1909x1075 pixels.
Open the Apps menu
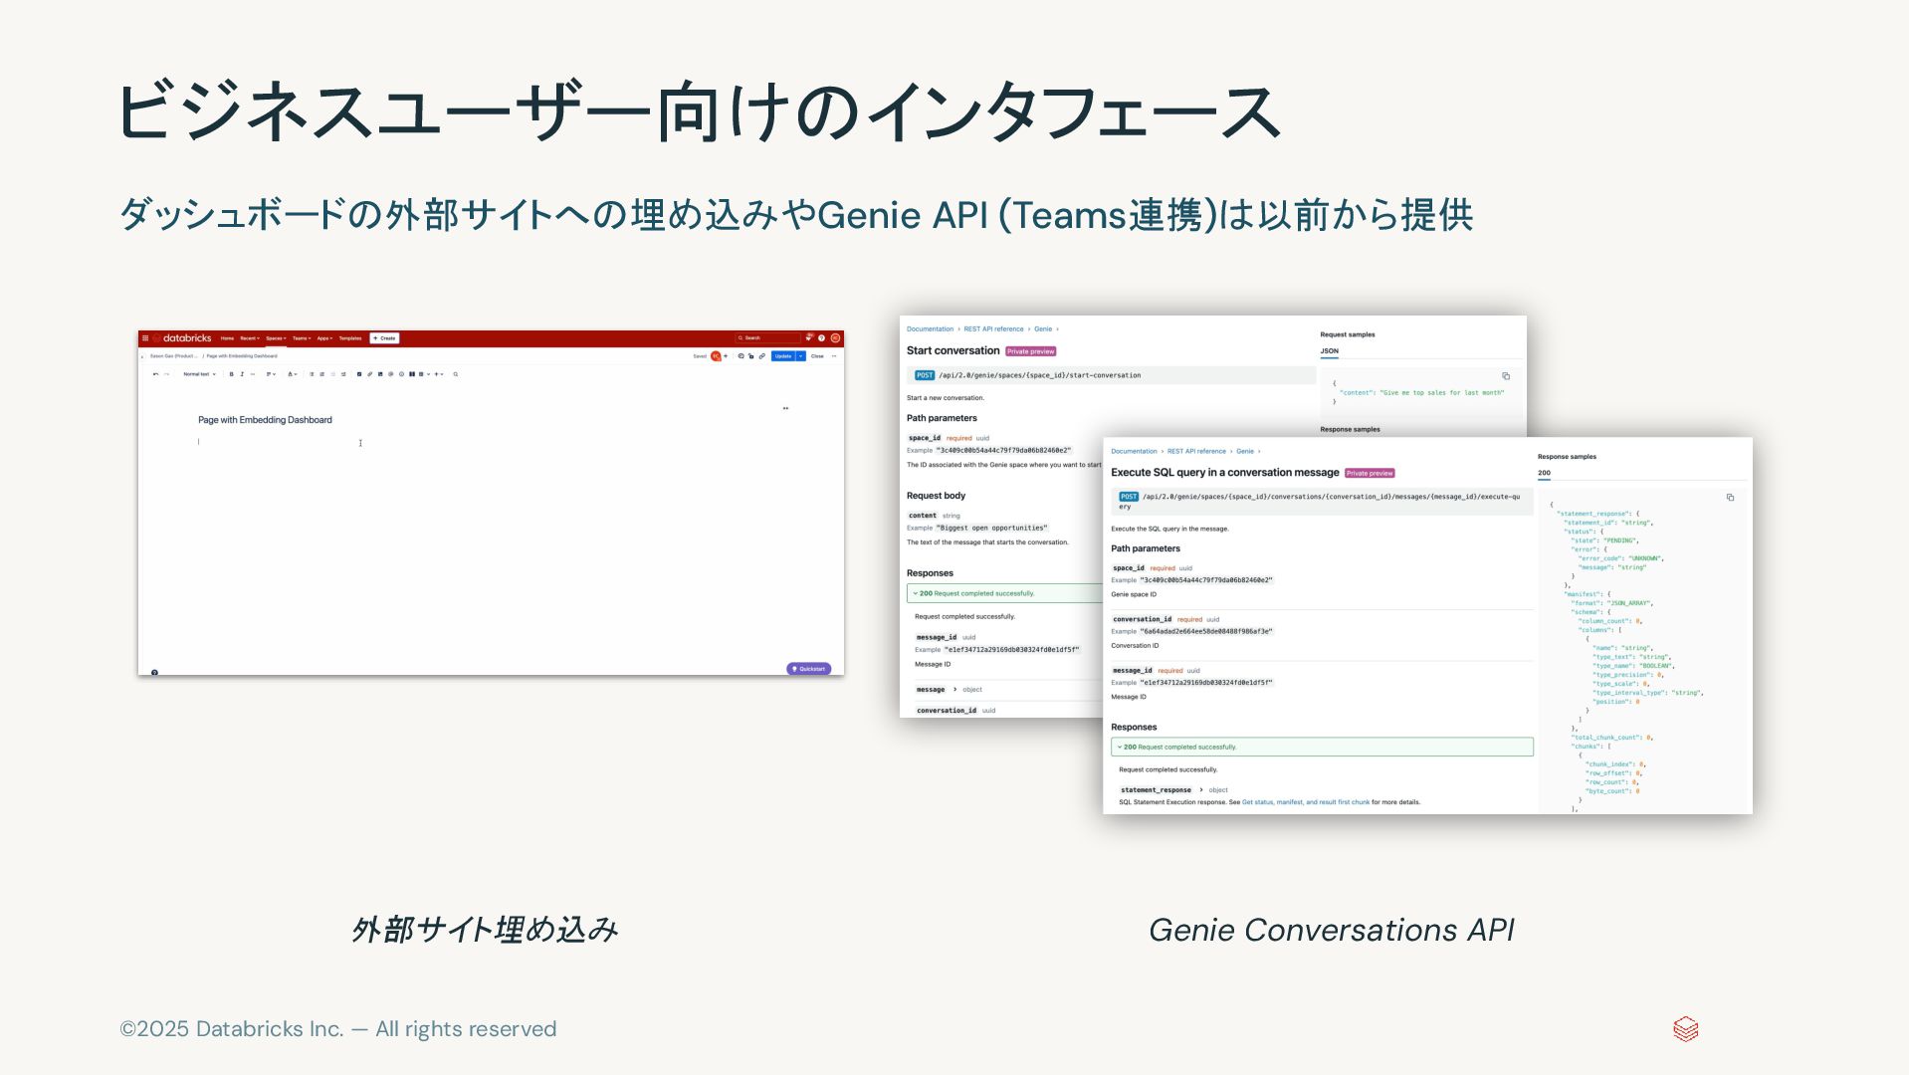[x=325, y=338]
